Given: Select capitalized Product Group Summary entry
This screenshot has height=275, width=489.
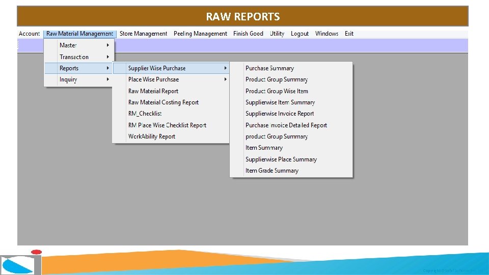Looking at the screenshot, I should click(x=291, y=79).
